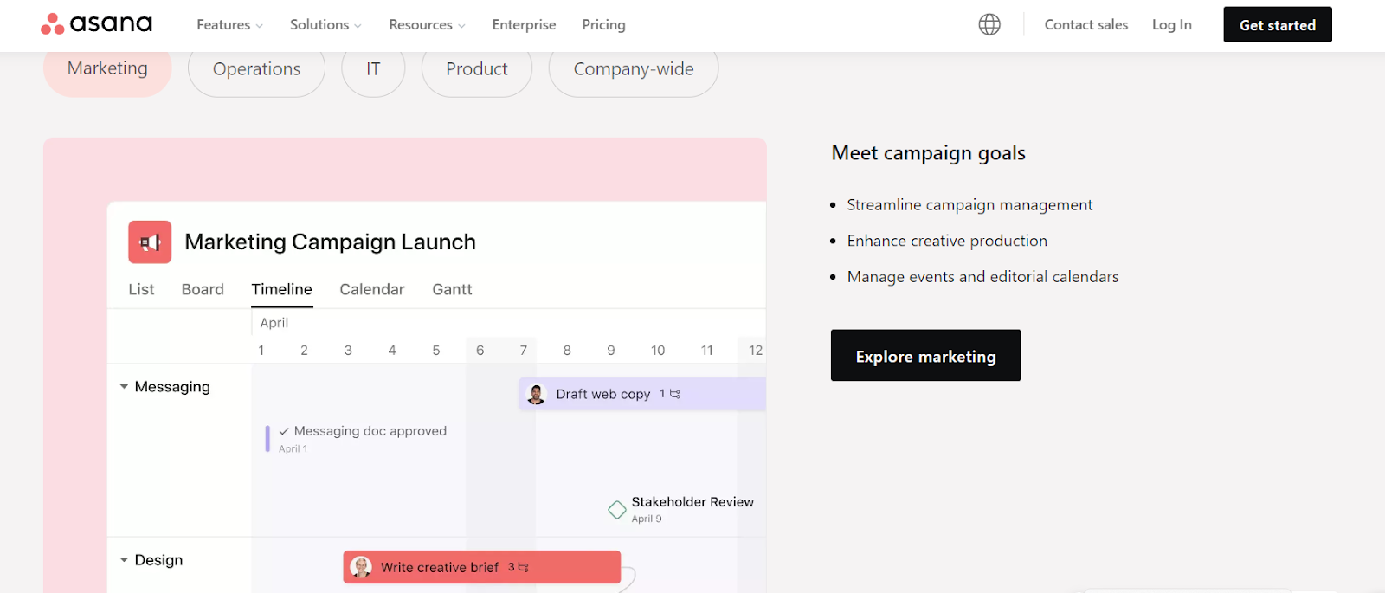This screenshot has width=1385, height=593.
Task: Switch to the Timeline view tab
Action: (282, 289)
